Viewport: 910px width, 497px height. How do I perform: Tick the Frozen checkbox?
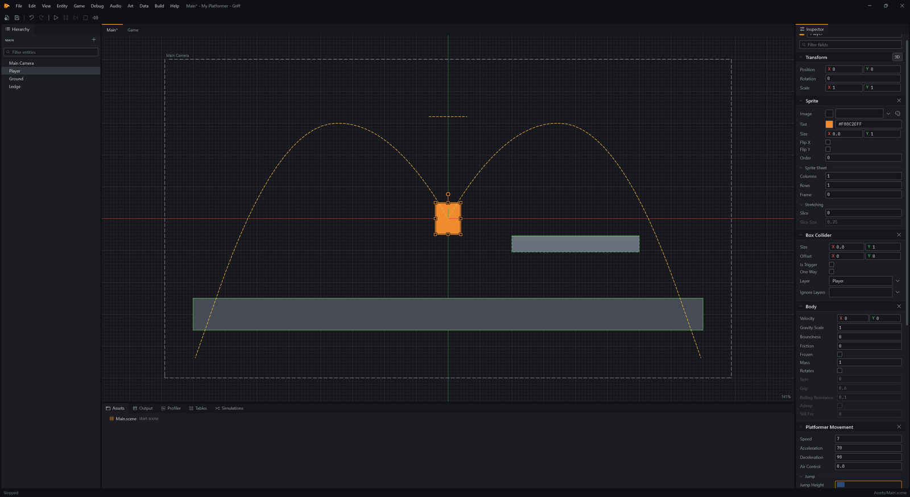(x=839, y=354)
